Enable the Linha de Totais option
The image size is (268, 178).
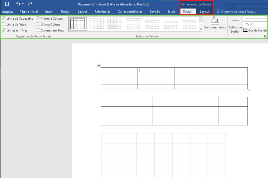click(4, 24)
